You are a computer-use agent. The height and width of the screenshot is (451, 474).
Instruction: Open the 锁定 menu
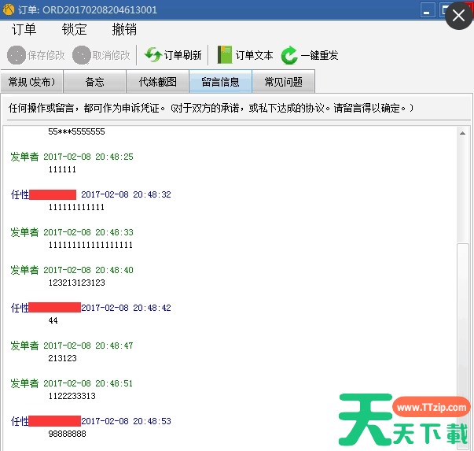point(75,30)
